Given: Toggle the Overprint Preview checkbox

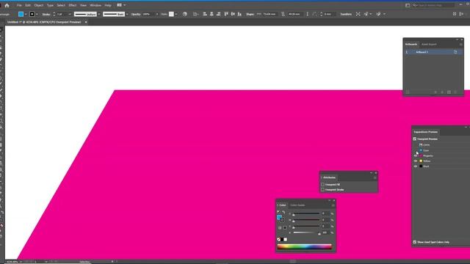Looking at the screenshot, I should click(x=415, y=139).
